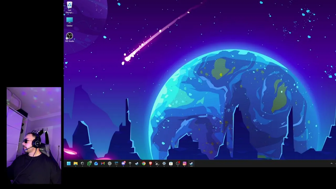The height and width of the screenshot is (189, 336).
Task: Switch to the active Steam window icon
Action: [x=191, y=164]
